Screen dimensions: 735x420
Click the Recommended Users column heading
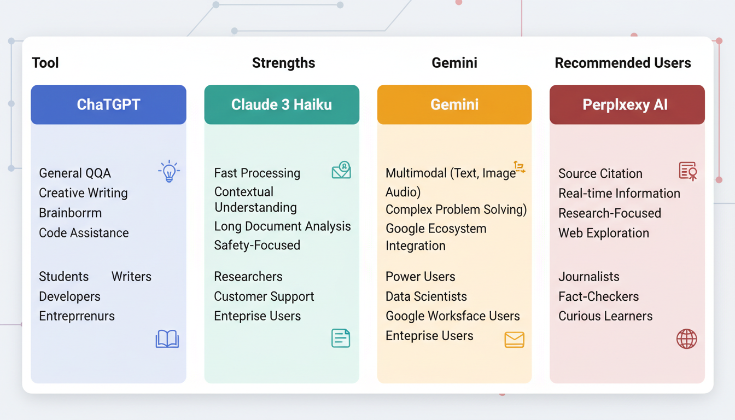(x=623, y=63)
